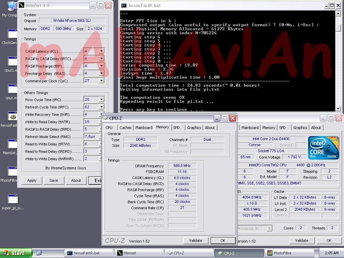The width and height of the screenshot is (344, 258).
Task: Expand the Processor #1 selection dropdown
Action: coord(269,228)
